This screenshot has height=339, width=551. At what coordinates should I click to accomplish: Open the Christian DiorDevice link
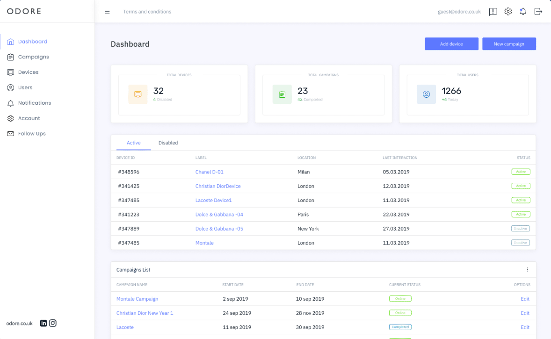tap(218, 186)
